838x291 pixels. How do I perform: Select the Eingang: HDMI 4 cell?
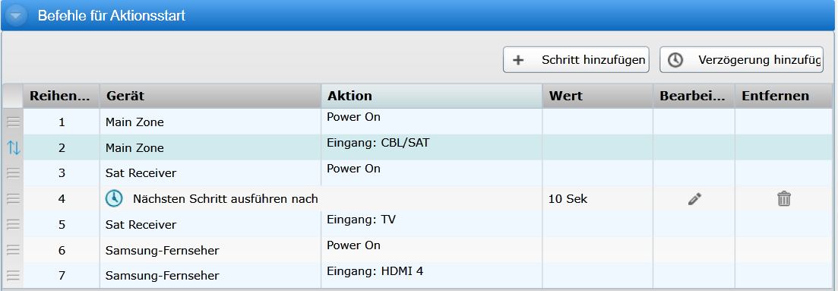[432, 276]
